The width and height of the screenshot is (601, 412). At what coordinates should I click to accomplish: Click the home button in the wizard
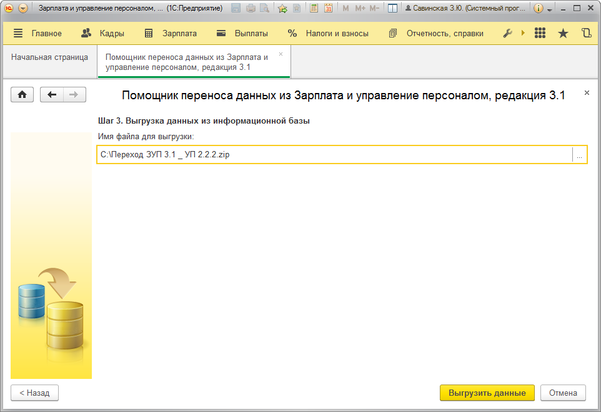click(22, 94)
